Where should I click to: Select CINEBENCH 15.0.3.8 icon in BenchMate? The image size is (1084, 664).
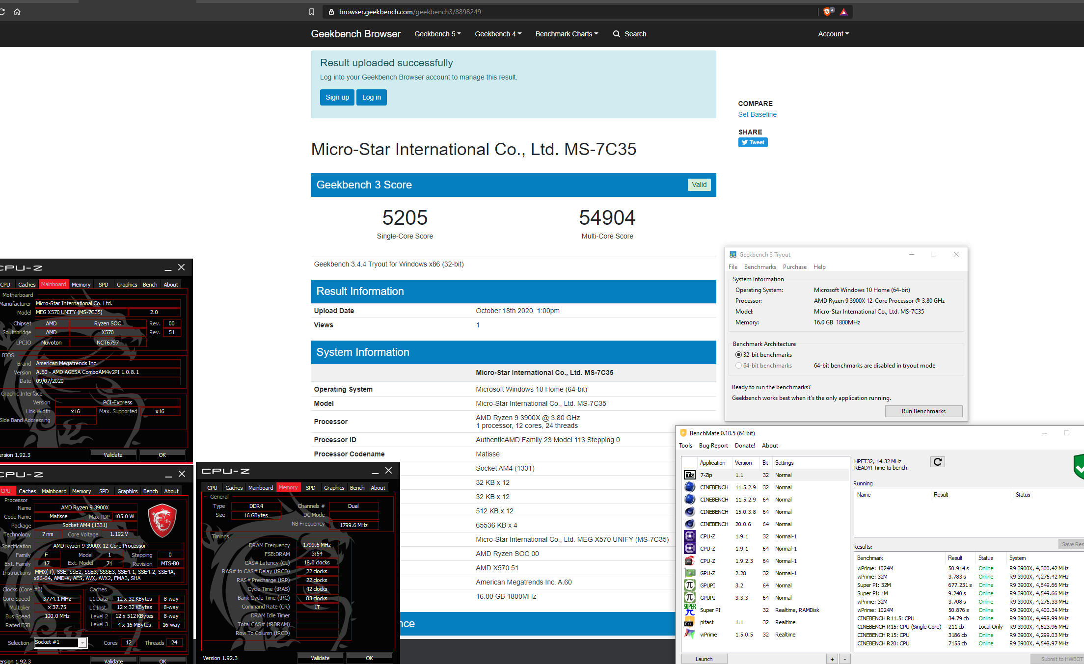(690, 512)
